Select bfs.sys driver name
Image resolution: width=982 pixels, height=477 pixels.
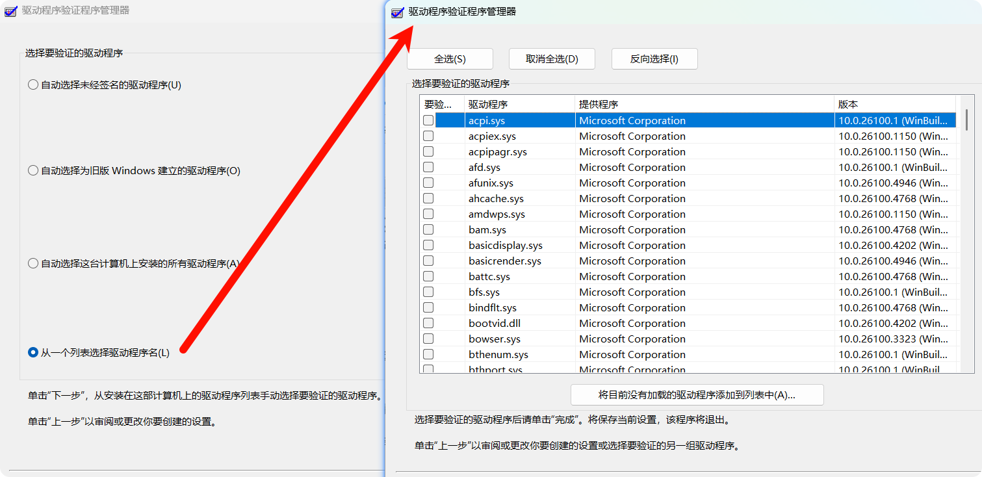point(484,292)
